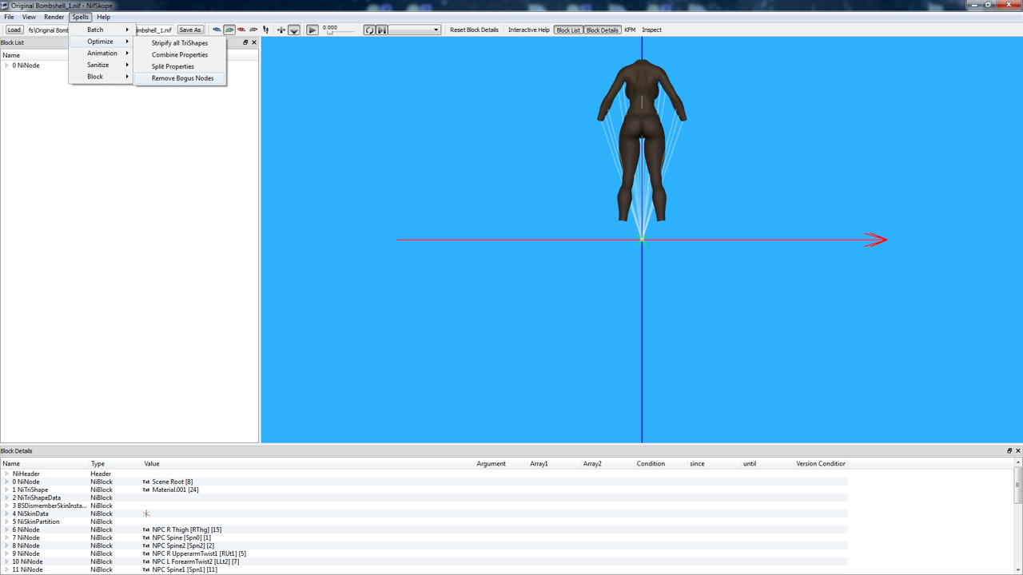Select the 7 NiNode row
Viewport: 1023px width, 575px height.
[x=424, y=537]
